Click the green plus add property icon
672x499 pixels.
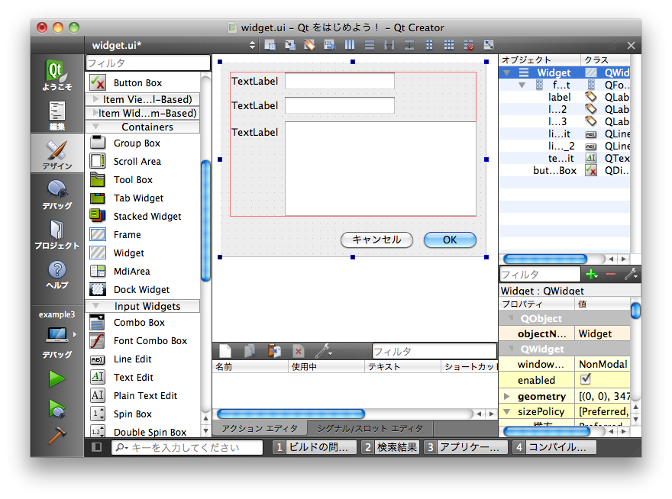[591, 274]
